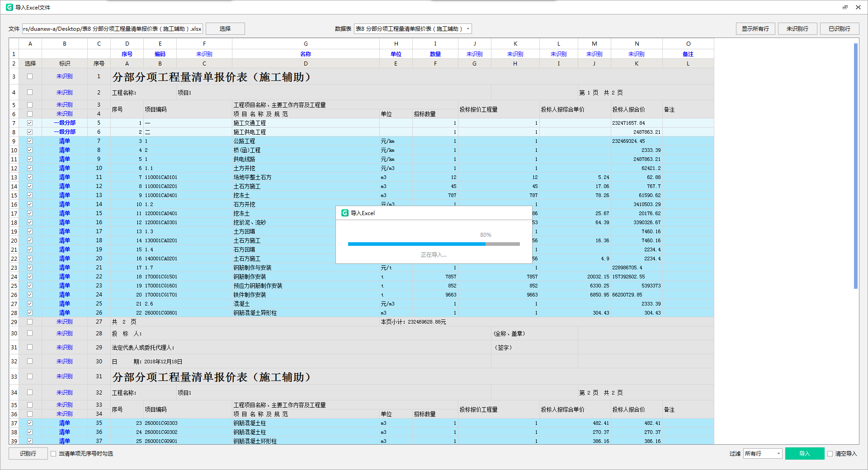Enable the 清空导入 checkbox
The height and width of the screenshot is (470, 868).
830,453
